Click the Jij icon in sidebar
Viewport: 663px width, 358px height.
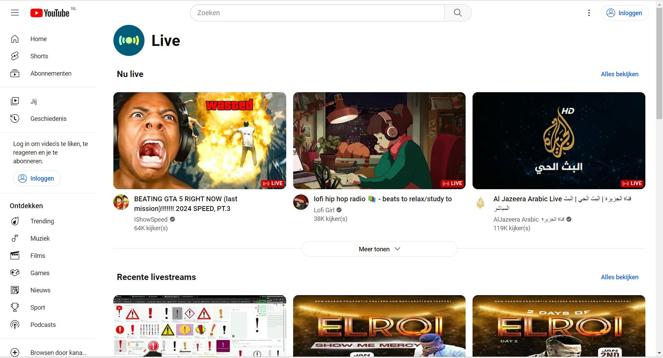point(15,101)
